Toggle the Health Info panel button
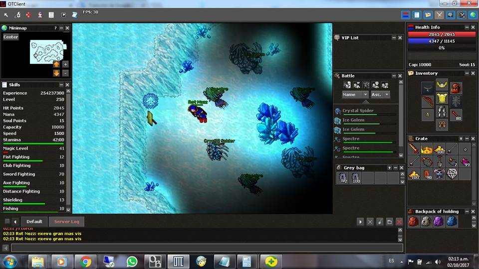This screenshot has height=269, width=479. (405, 15)
